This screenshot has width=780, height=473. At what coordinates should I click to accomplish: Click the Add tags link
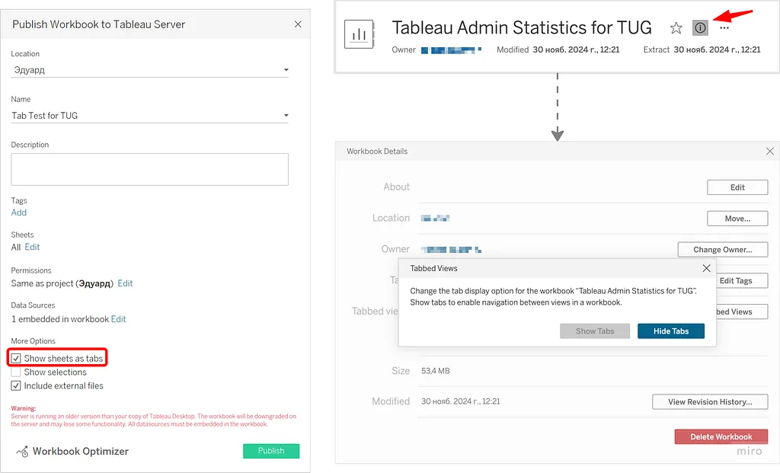click(19, 213)
